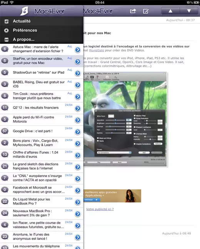Open the disclosure arrow for BABEL Rising article

click(78, 85)
